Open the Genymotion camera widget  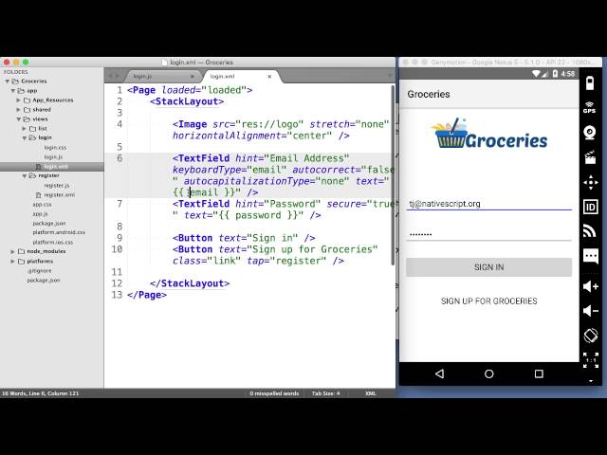point(590,133)
